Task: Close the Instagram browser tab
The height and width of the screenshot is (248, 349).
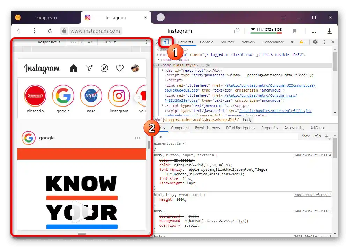Action: pos(145,17)
